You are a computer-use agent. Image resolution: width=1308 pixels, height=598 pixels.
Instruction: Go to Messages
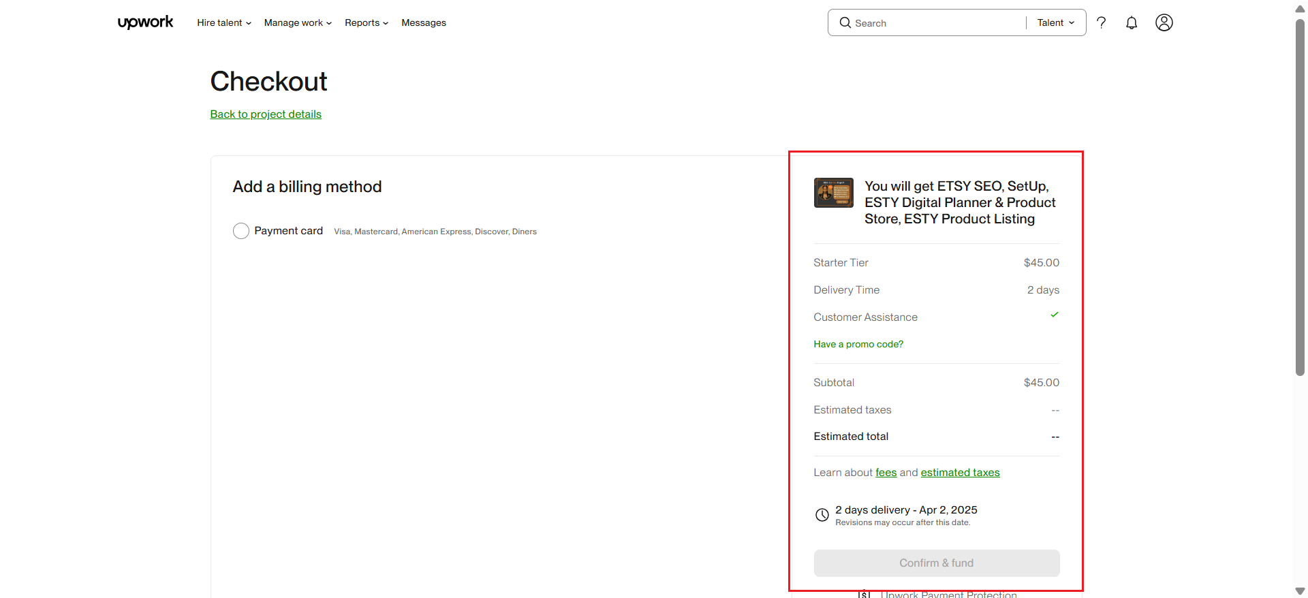[x=424, y=22]
